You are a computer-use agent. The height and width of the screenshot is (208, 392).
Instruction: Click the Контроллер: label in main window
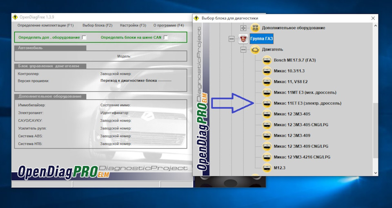click(29, 74)
